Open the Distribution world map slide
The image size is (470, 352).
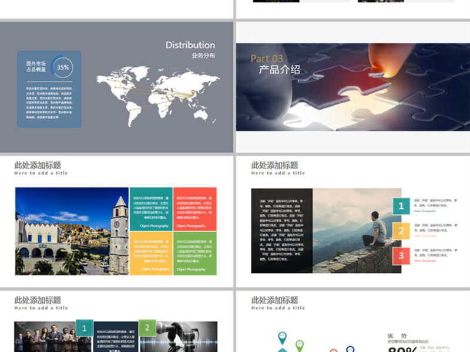pyautogui.click(x=116, y=87)
